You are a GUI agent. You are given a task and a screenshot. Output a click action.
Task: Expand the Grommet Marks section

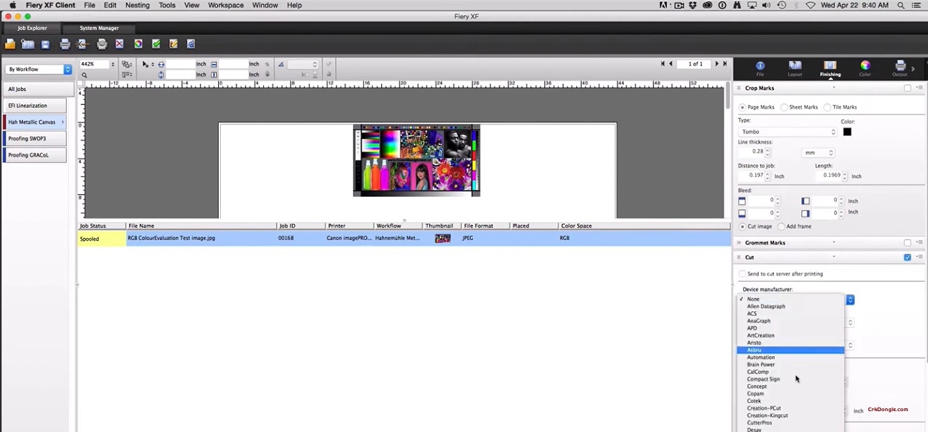coord(739,242)
